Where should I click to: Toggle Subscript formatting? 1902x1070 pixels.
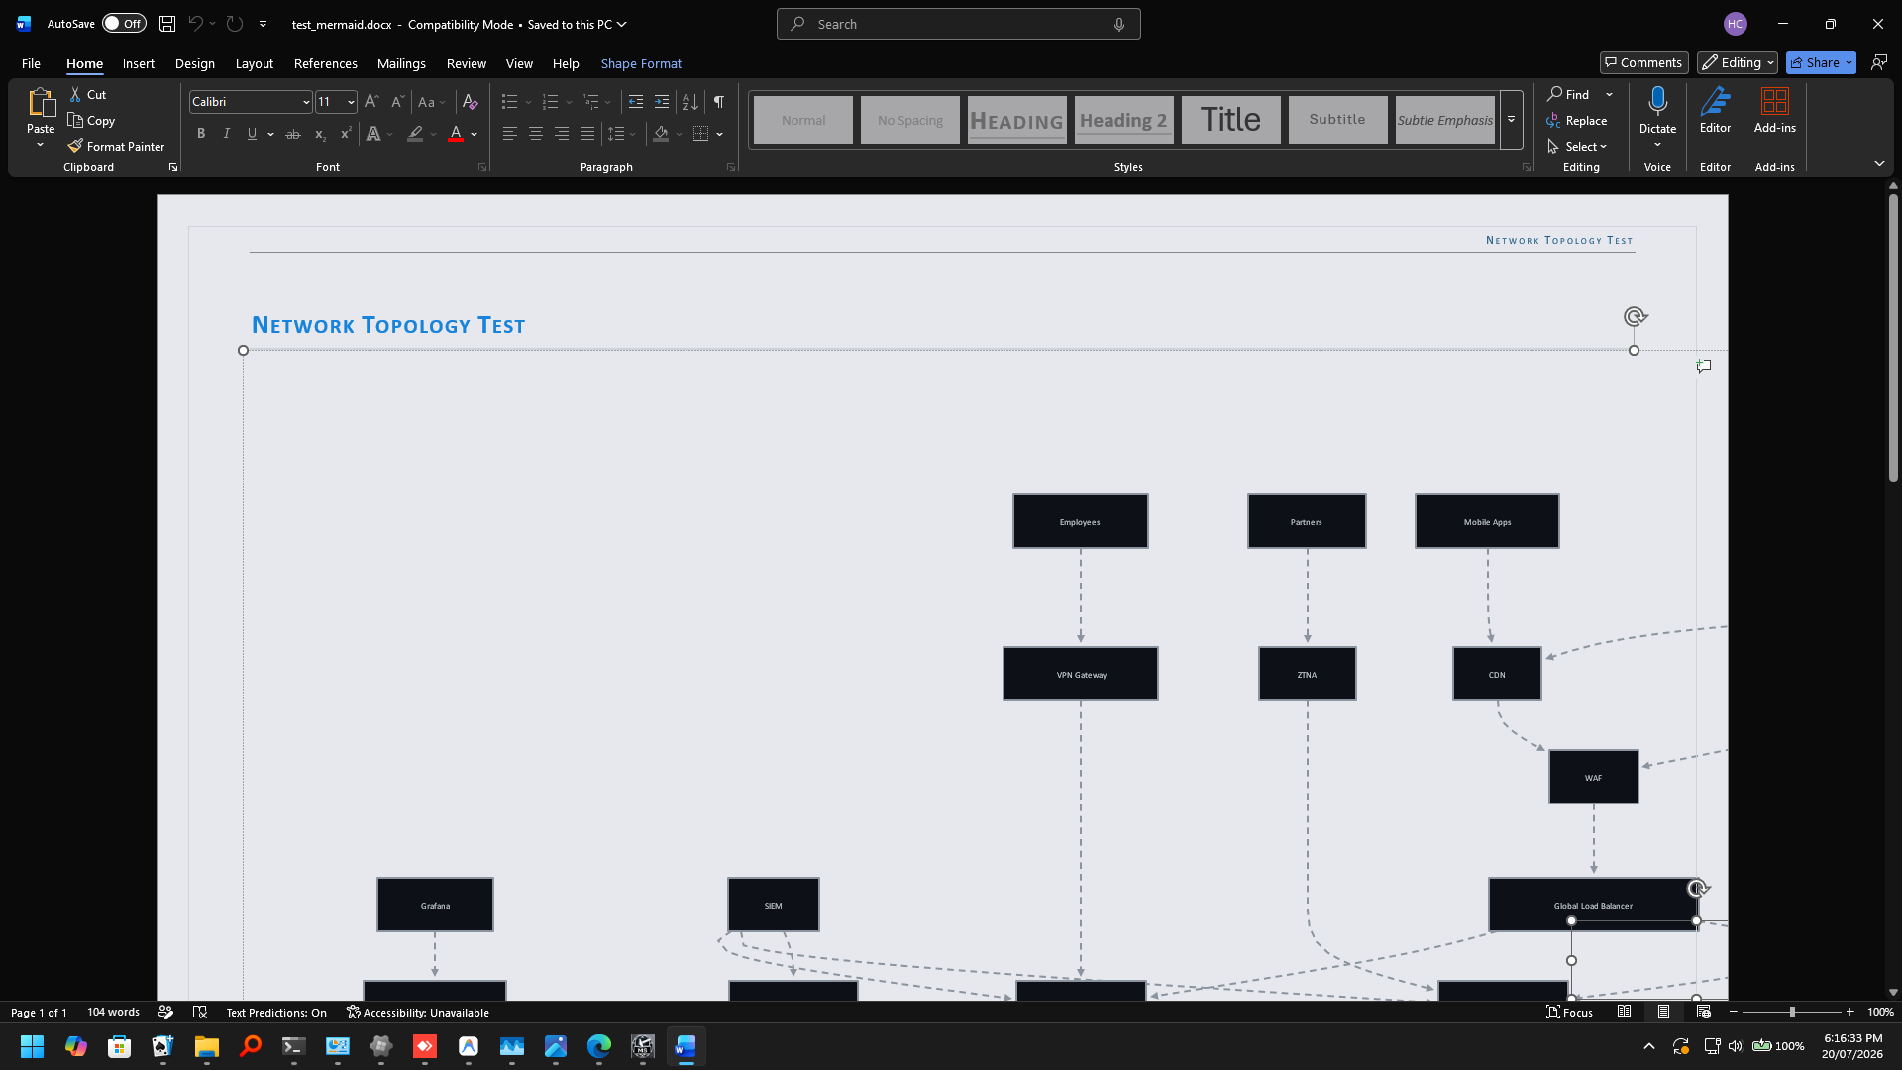319,134
